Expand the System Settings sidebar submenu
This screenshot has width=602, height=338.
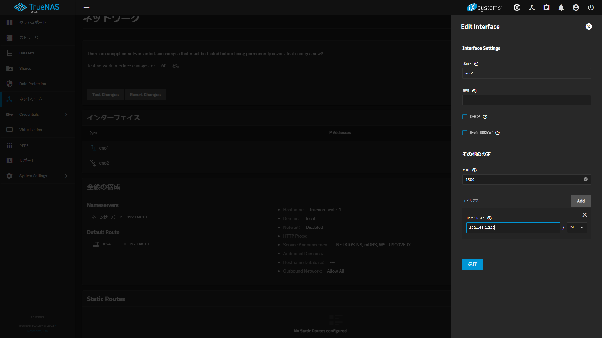coord(66,176)
